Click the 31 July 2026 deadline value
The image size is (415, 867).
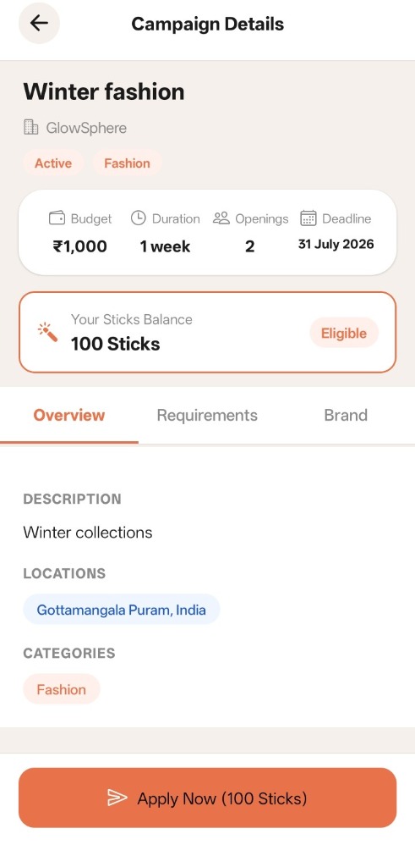coord(336,244)
